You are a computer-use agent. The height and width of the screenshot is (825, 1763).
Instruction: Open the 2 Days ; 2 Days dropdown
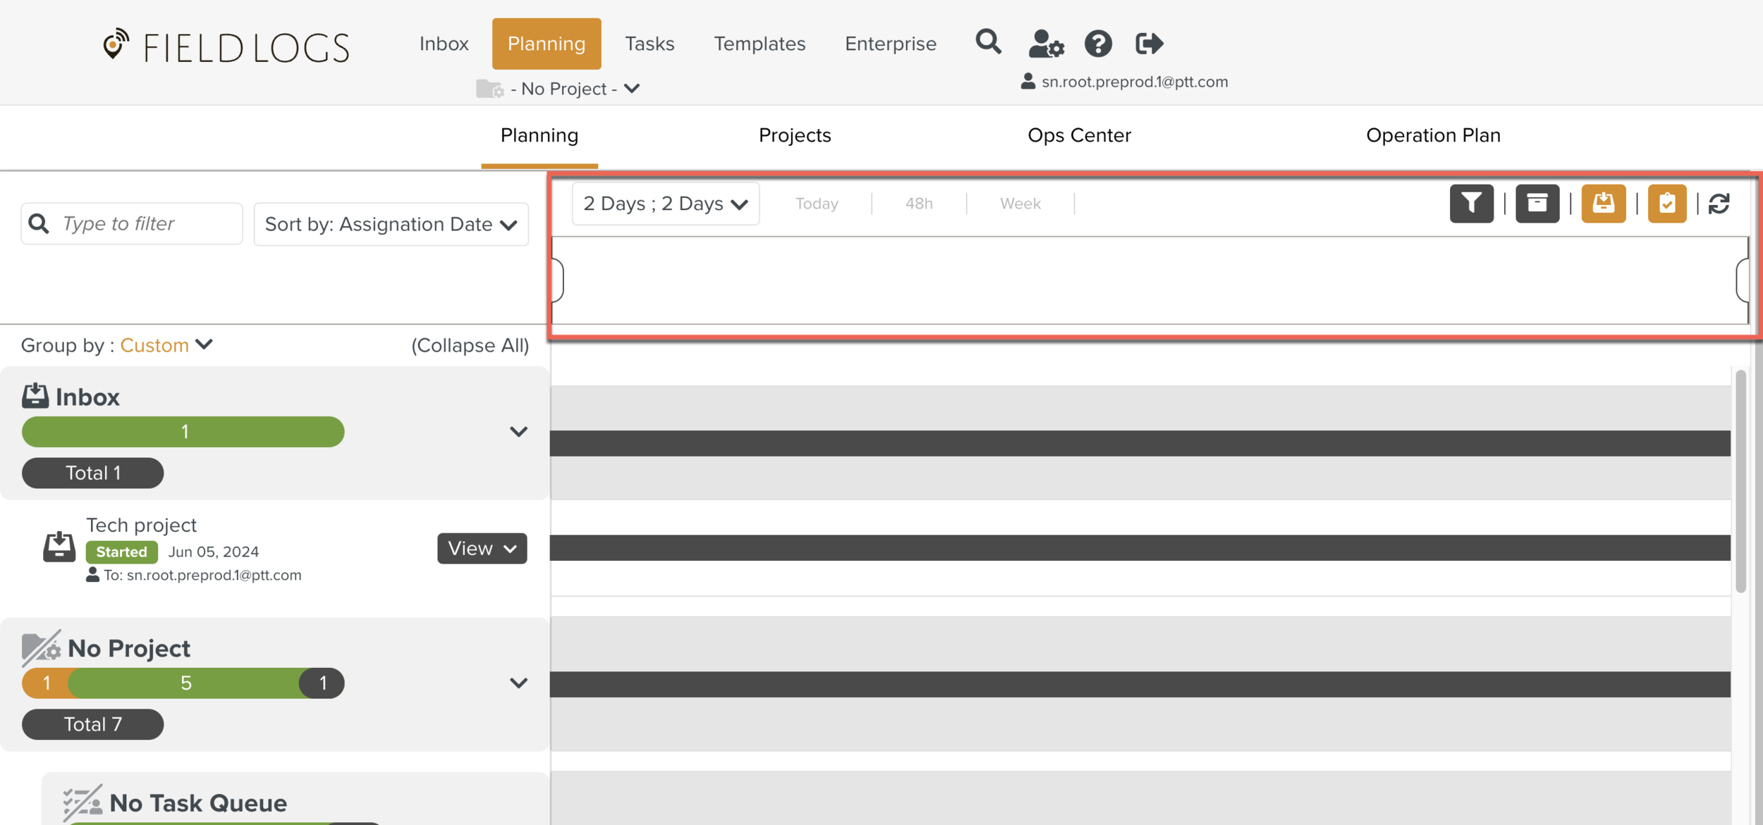tap(665, 204)
